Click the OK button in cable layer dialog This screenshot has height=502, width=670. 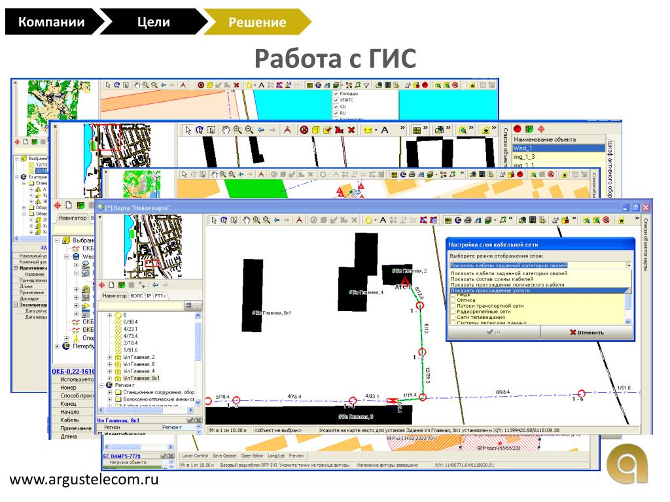click(494, 333)
